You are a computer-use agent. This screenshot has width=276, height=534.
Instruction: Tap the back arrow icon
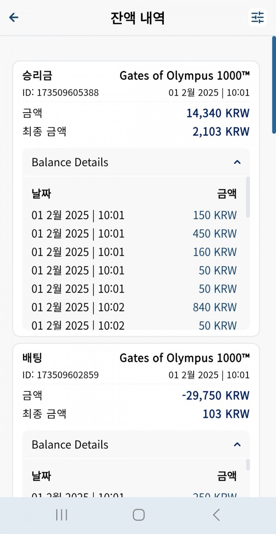pyautogui.click(x=14, y=17)
